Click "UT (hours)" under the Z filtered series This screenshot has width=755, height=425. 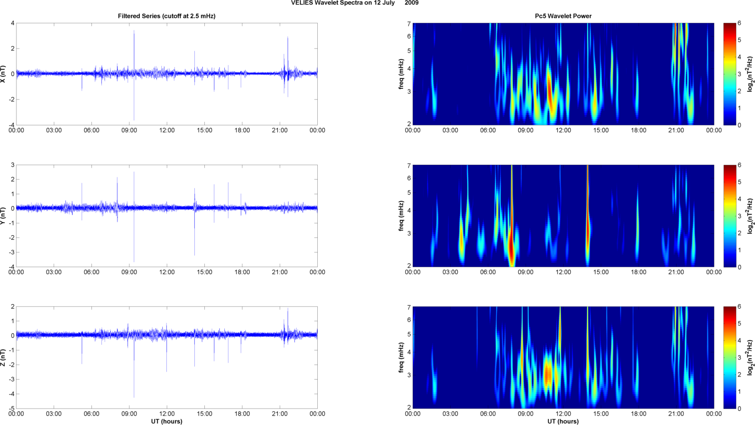166,422
